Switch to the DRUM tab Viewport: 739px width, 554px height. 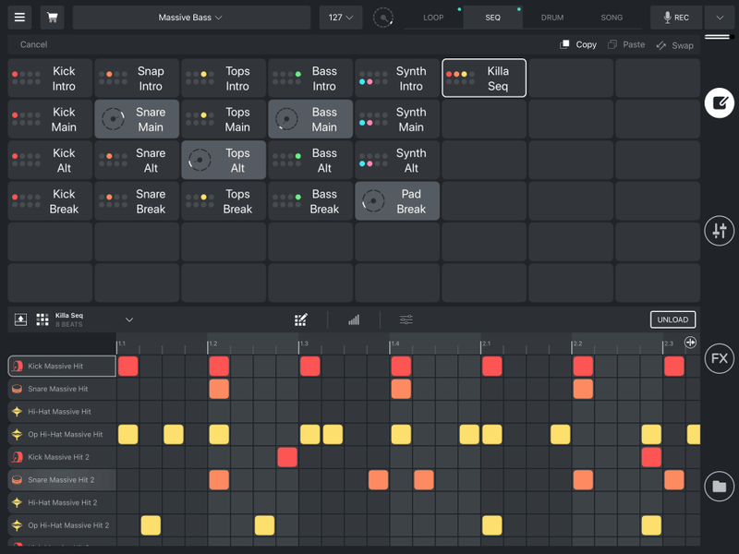pos(552,18)
